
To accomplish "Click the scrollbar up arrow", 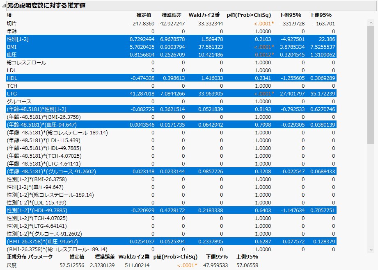I will click(x=371, y=23).
